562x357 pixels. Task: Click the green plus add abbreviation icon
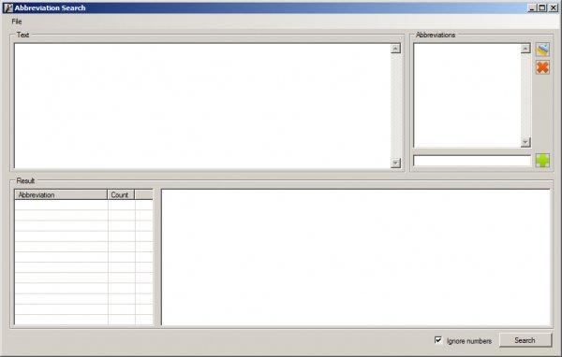point(542,160)
